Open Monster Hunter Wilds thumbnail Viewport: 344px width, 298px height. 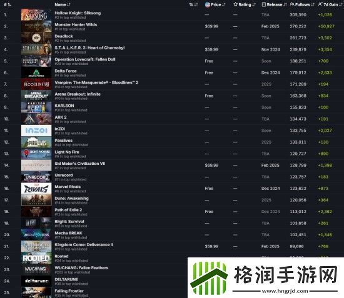coord(36,26)
